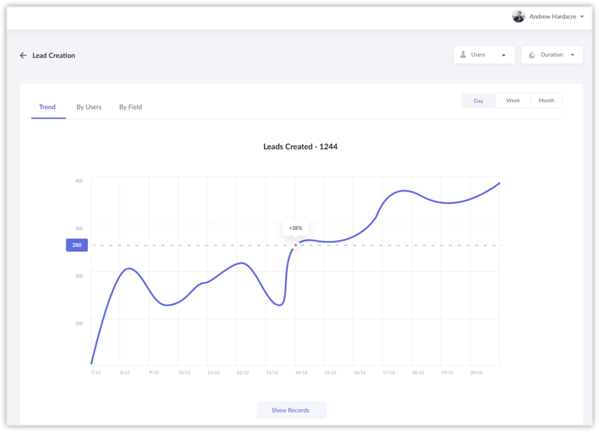This screenshot has height=432, width=599.
Task: Click the back arrow beside Lead Creation
Action: click(23, 55)
